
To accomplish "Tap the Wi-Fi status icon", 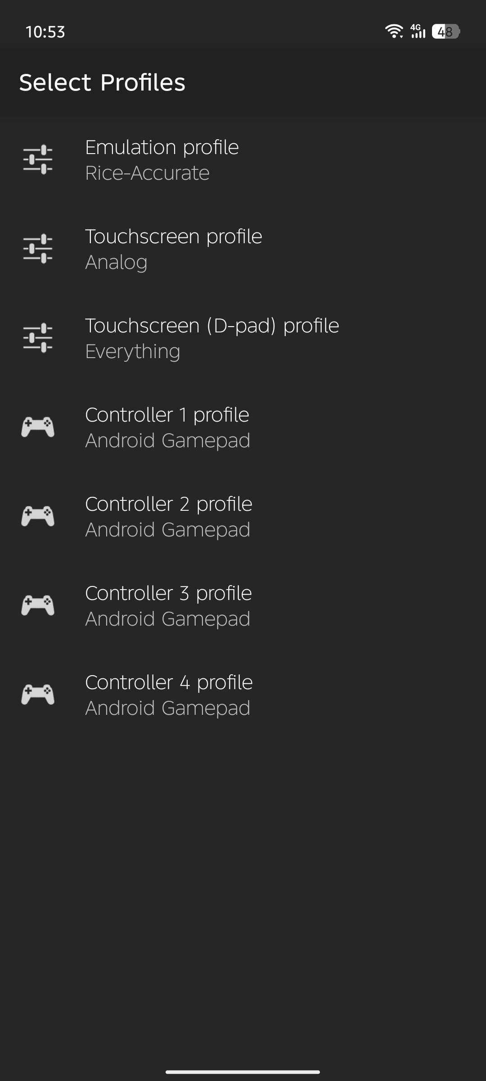I will click(x=394, y=31).
